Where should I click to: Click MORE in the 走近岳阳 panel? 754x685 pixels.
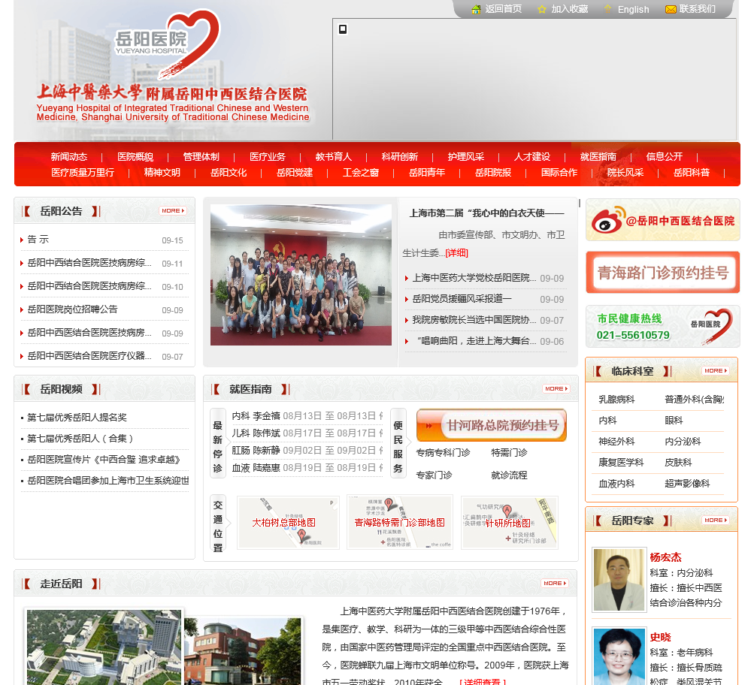click(x=555, y=583)
